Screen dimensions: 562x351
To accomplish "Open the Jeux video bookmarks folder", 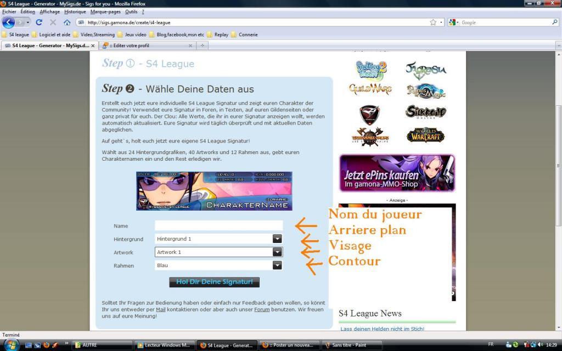I will tap(132, 35).
